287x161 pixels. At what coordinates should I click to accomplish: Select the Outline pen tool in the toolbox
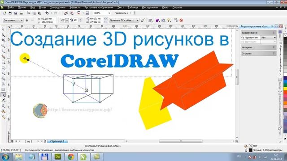point(3,106)
